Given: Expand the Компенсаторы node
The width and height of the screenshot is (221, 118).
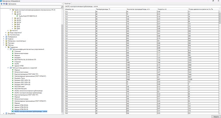Looking at the screenshot, I should tap(6, 35).
